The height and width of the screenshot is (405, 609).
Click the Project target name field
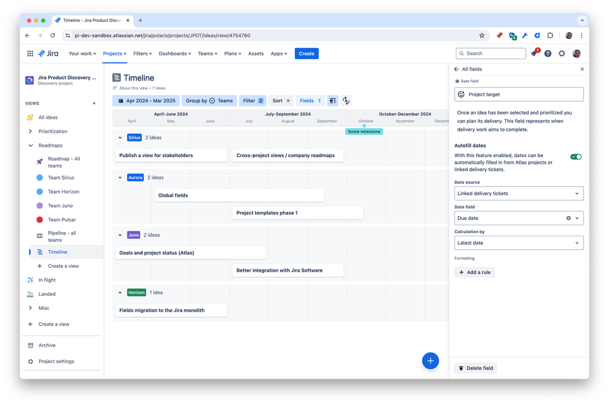pos(519,94)
